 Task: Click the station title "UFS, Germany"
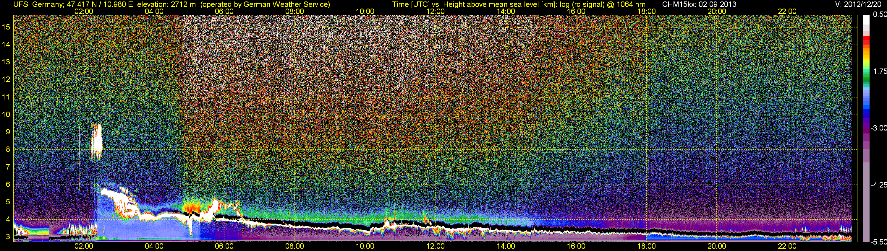pos(38,4)
